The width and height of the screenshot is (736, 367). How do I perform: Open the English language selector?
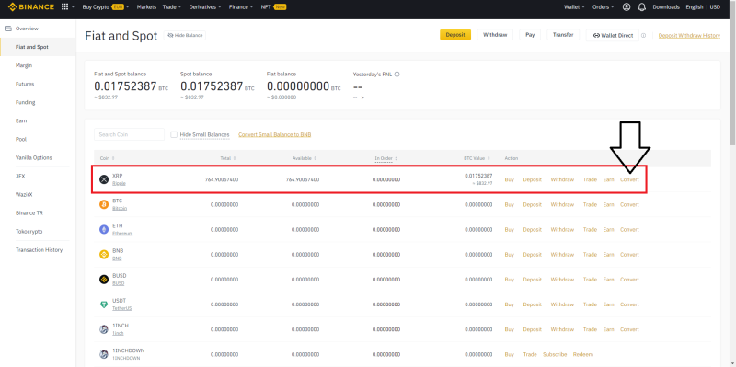pyautogui.click(x=695, y=7)
